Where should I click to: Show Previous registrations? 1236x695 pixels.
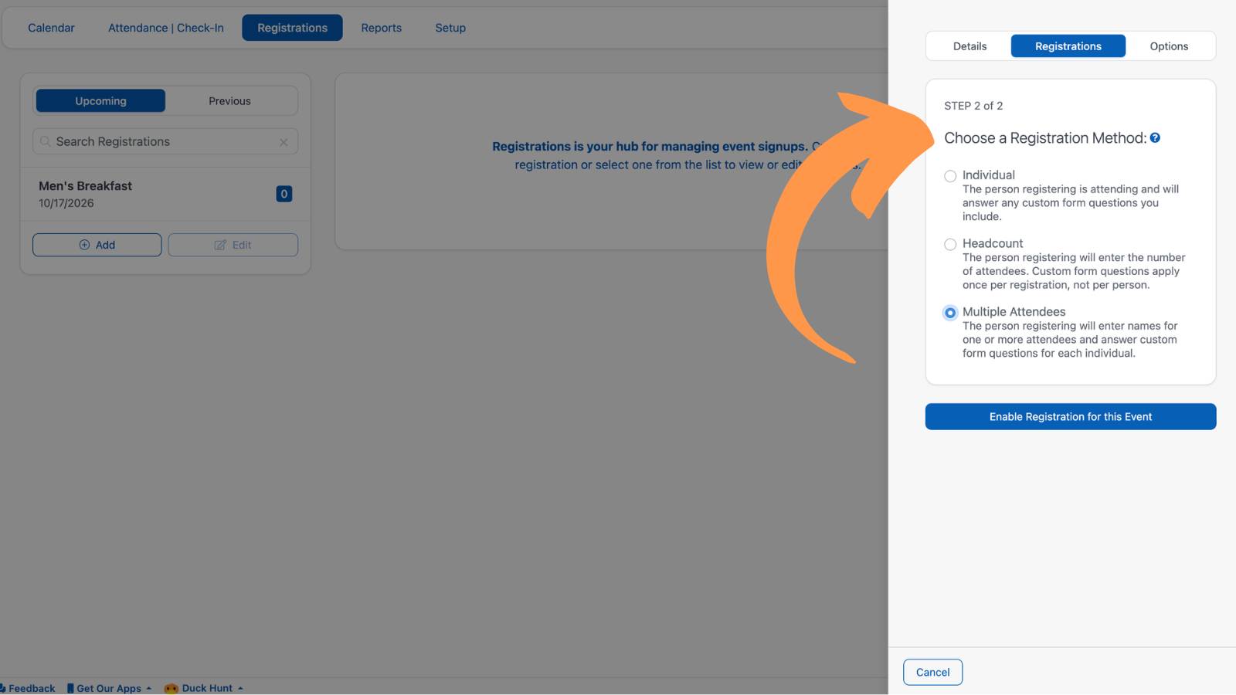(x=229, y=101)
